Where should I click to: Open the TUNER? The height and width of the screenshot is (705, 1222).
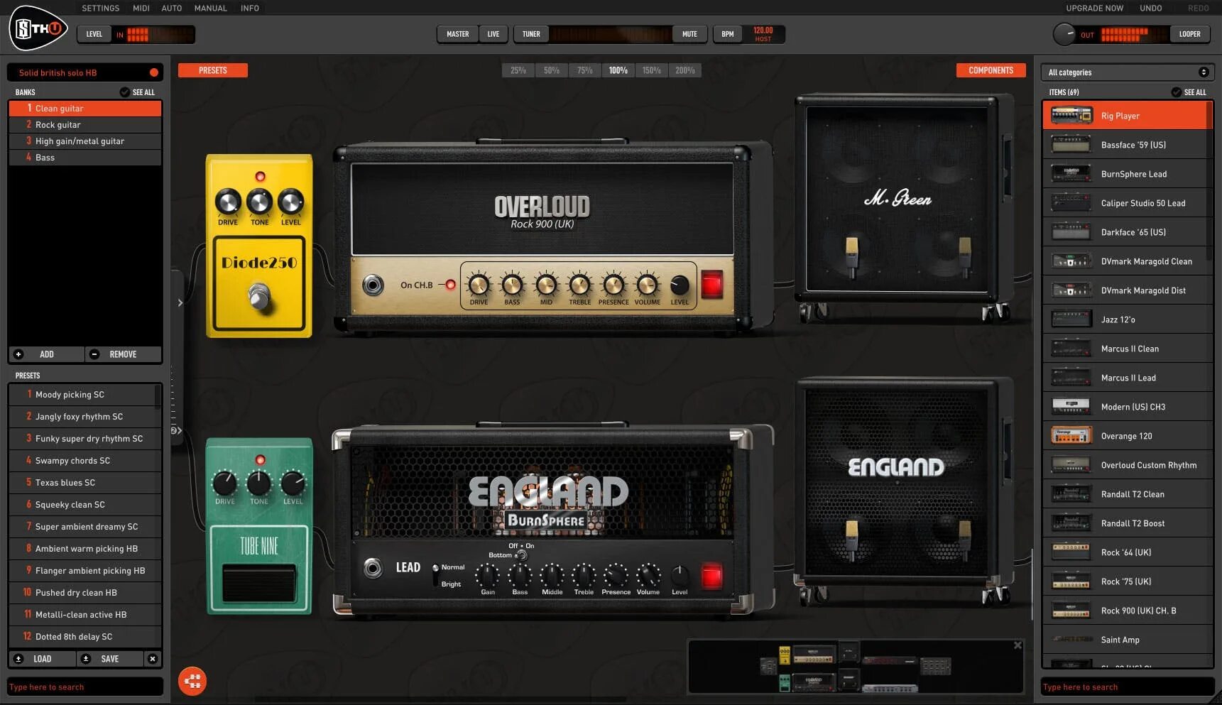(531, 34)
